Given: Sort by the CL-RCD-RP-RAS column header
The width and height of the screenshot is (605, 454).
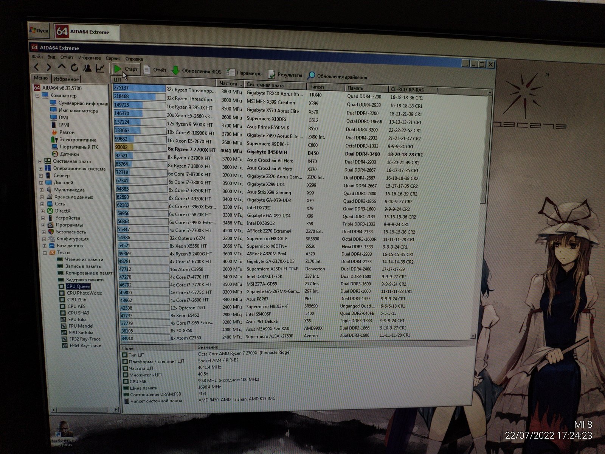Looking at the screenshot, I should pos(413,90).
